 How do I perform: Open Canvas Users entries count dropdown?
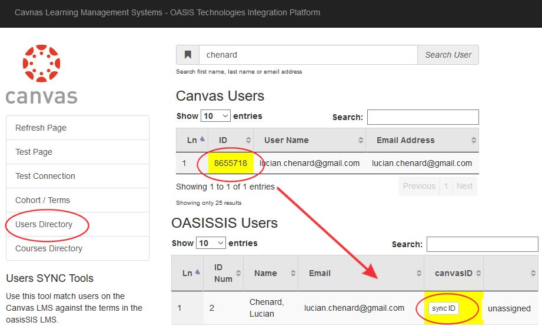(215, 116)
